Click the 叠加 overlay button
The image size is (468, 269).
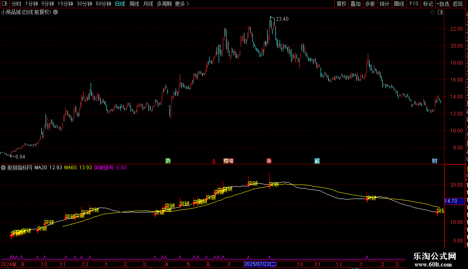[355, 4]
